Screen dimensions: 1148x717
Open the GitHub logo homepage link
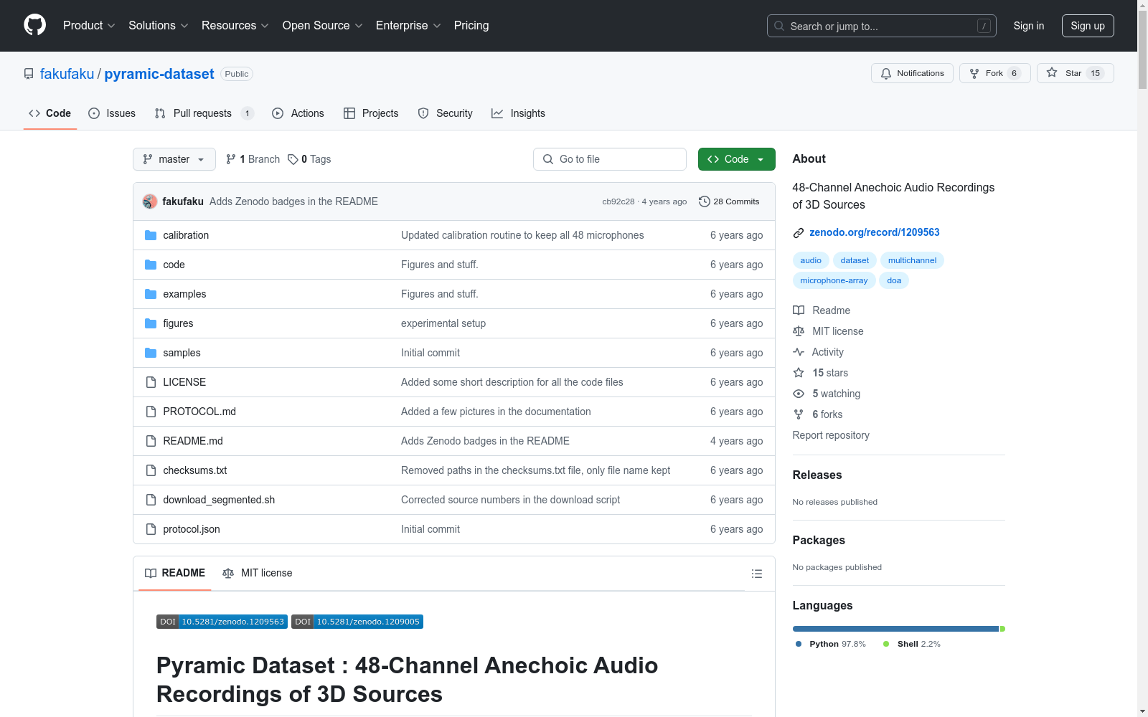(x=34, y=25)
